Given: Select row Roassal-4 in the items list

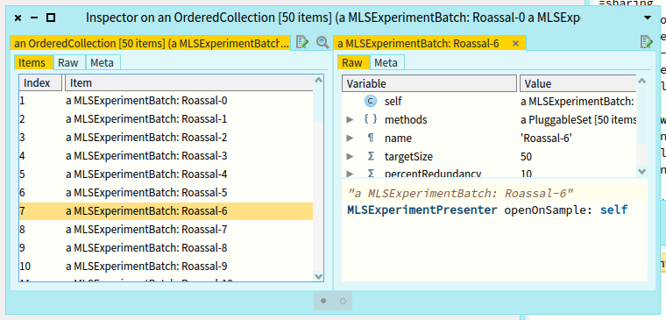Looking at the screenshot, I should (x=166, y=174).
